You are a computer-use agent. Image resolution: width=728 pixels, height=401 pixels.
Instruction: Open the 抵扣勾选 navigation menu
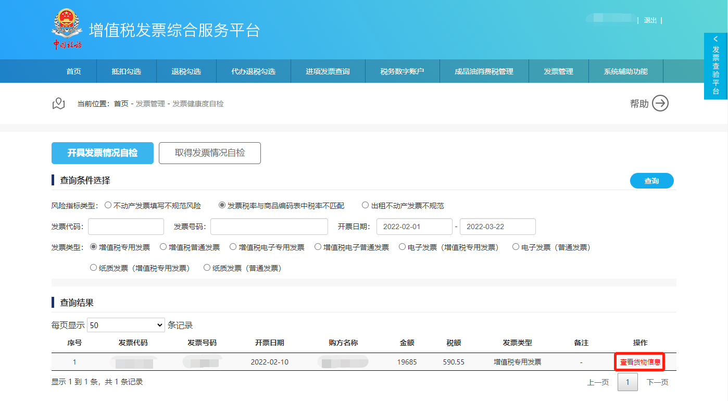coord(127,71)
